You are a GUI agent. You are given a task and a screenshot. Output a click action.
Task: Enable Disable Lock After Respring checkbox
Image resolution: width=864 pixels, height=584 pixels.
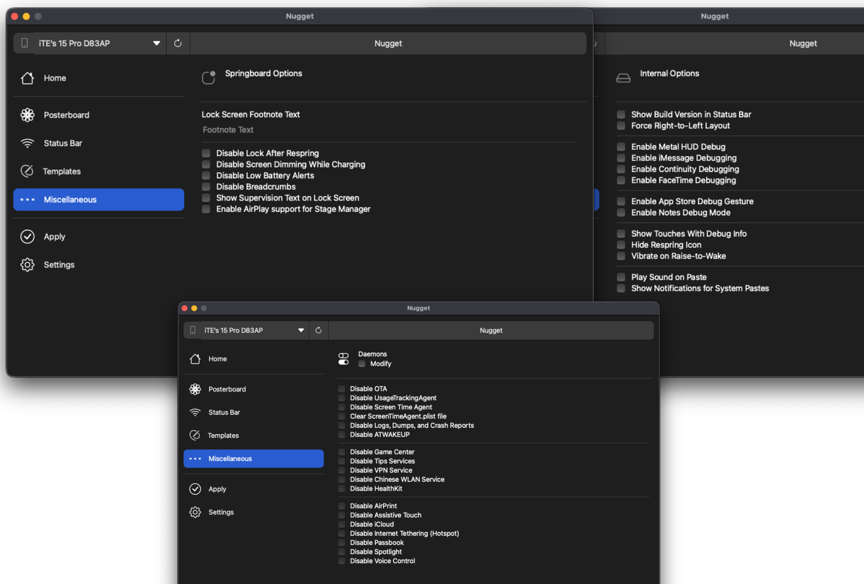(206, 153)
